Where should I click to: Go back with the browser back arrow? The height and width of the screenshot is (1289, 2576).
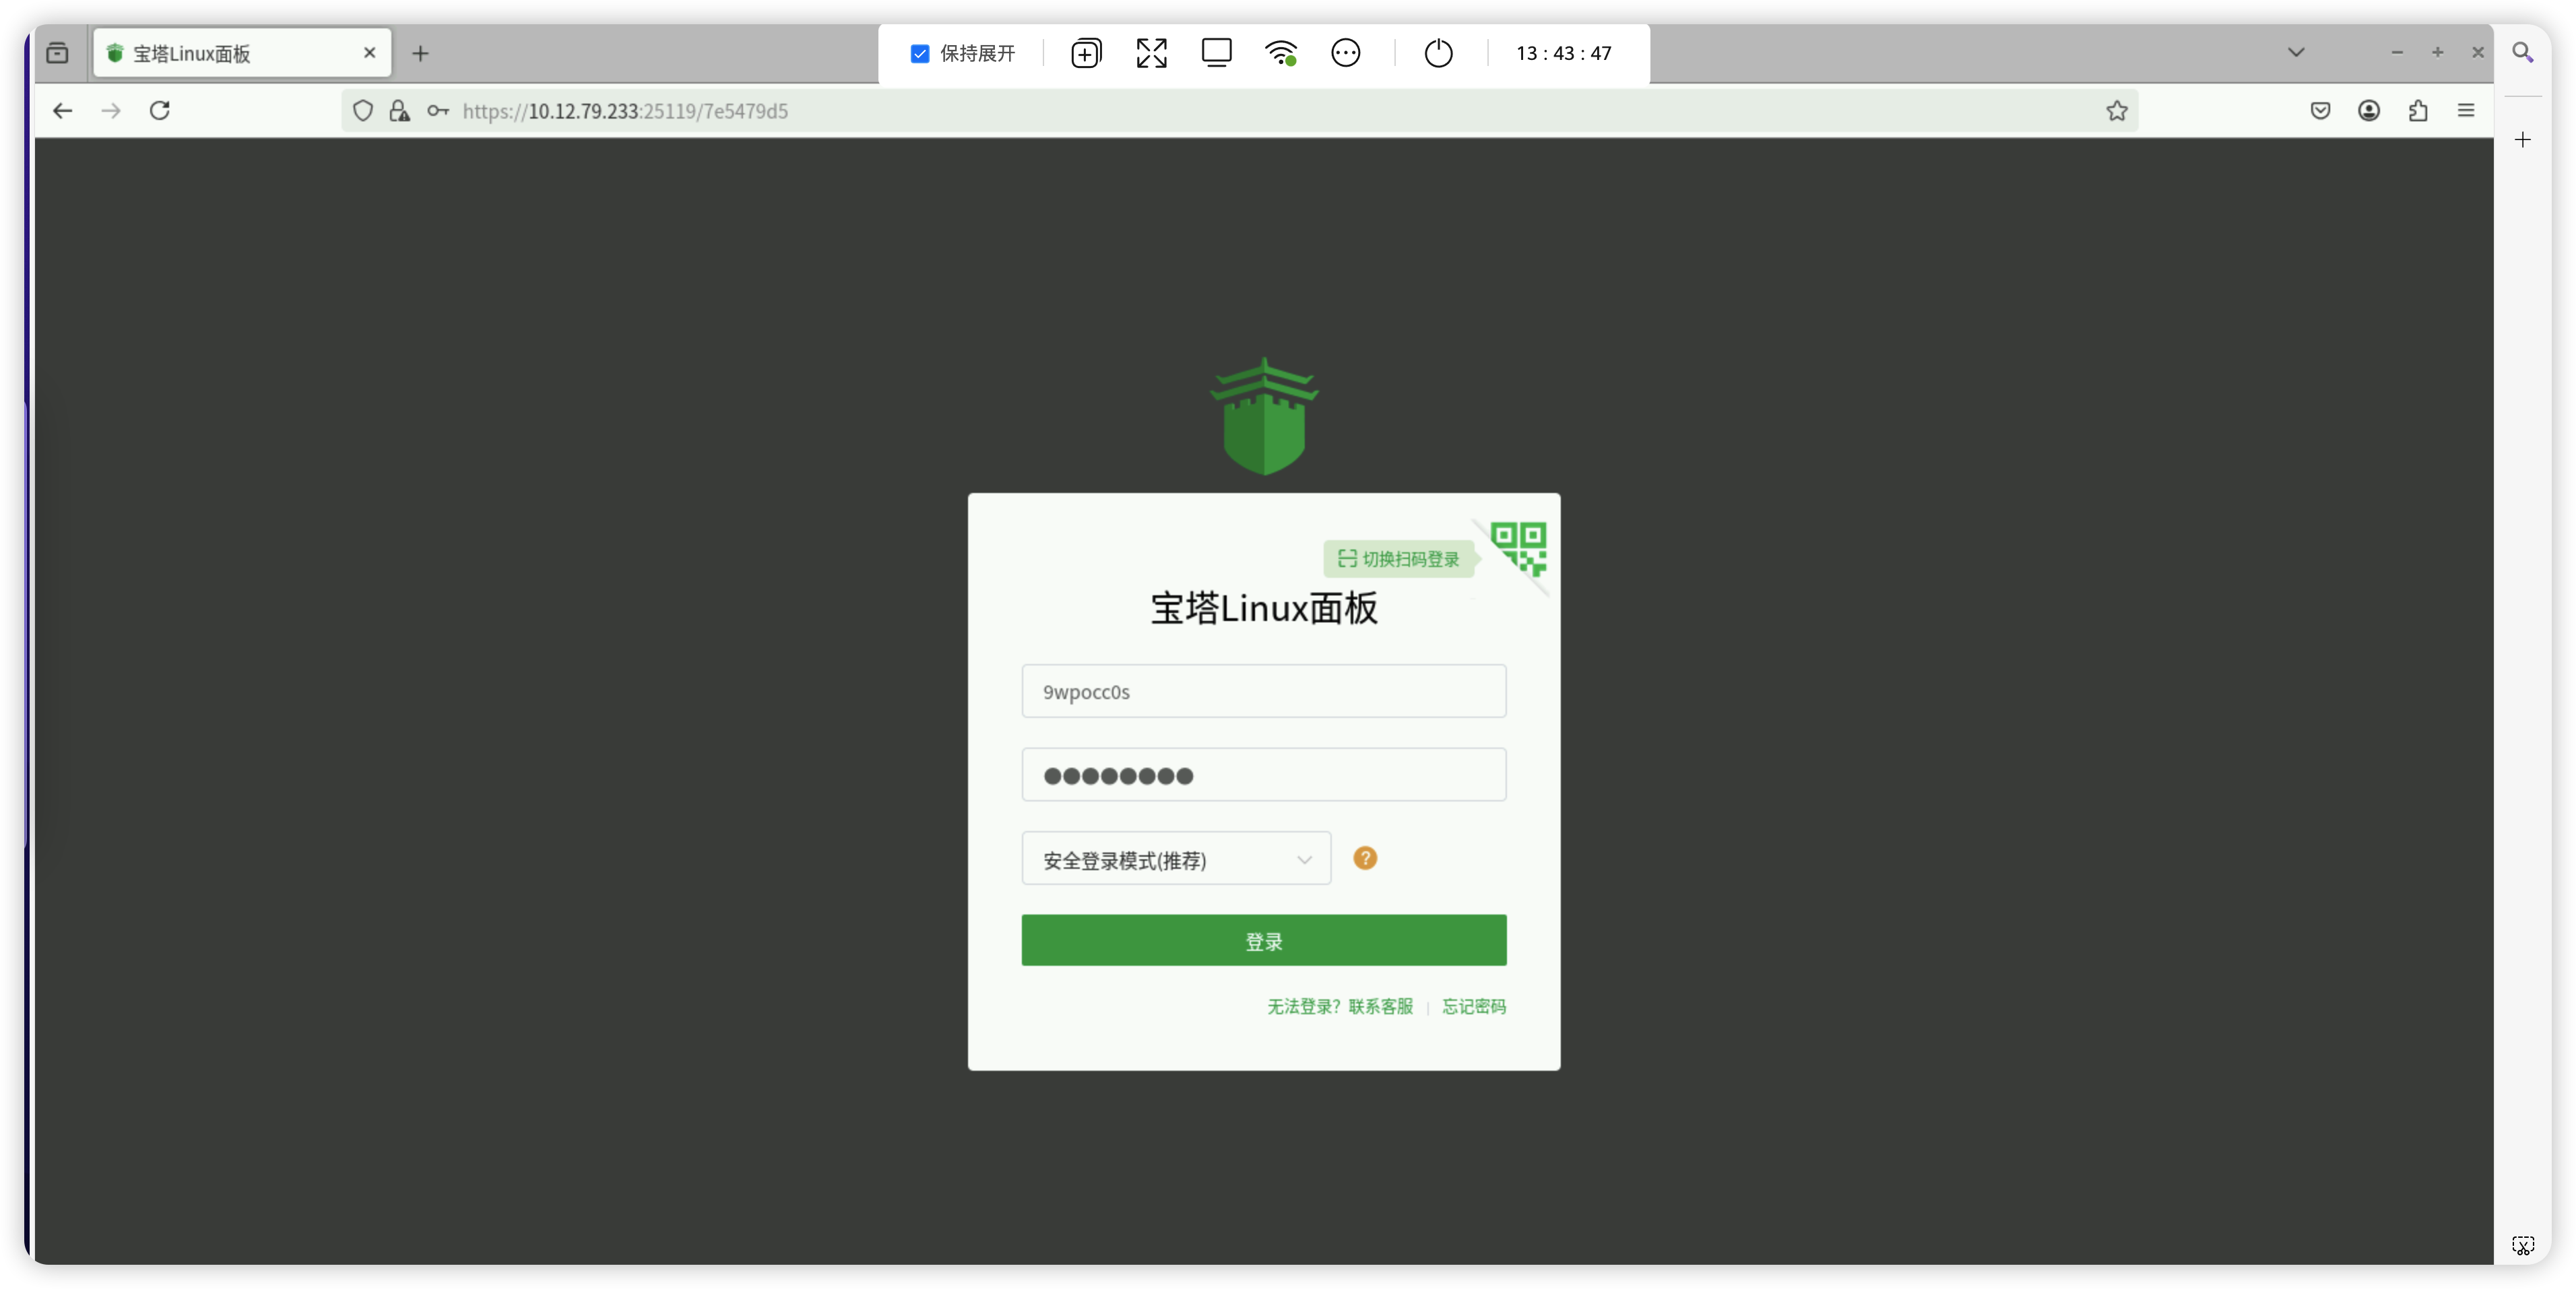tap(63, 111)
